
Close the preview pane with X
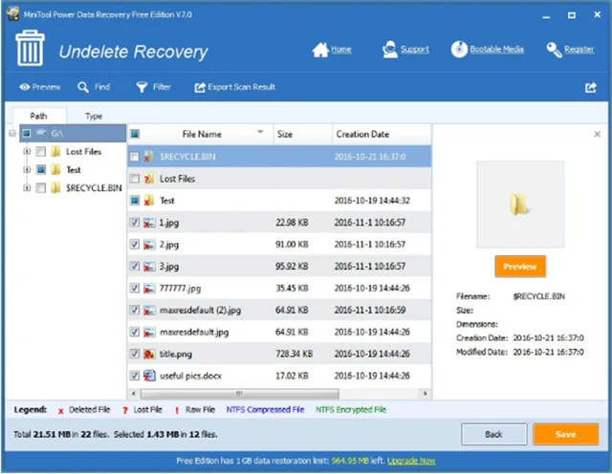597,134
